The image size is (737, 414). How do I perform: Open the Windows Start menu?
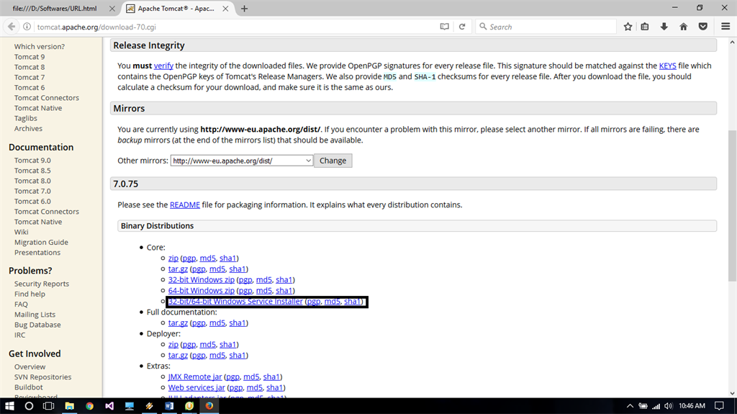click(9, 406)
